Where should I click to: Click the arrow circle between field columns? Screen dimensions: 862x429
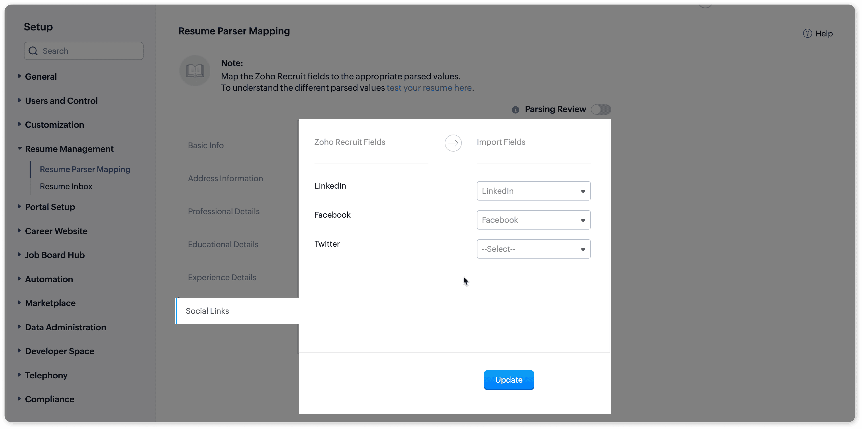tap(453, 143)
